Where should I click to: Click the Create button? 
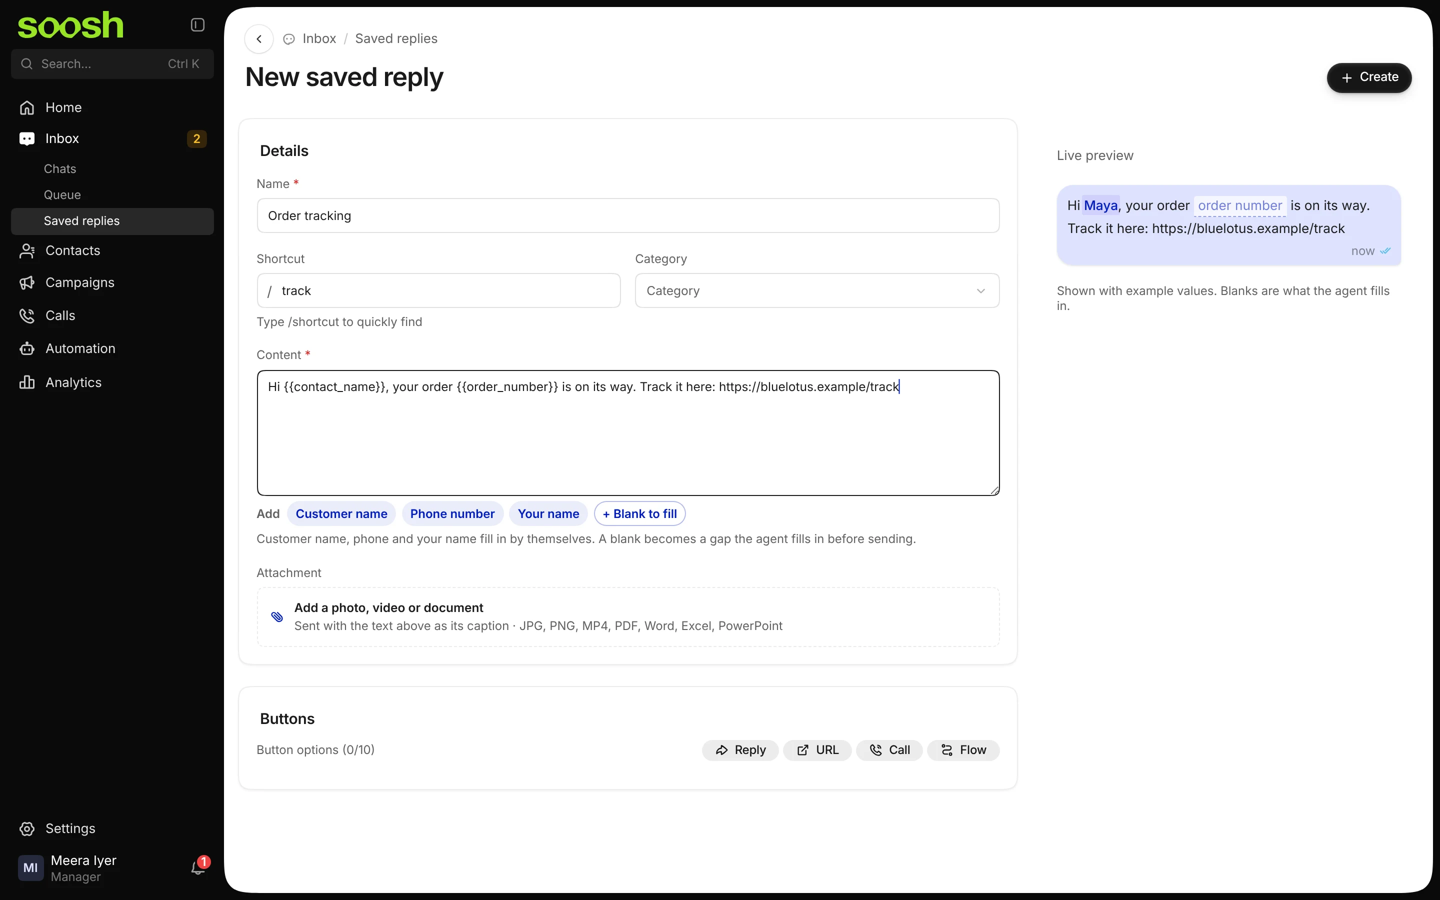(1368, 77)
